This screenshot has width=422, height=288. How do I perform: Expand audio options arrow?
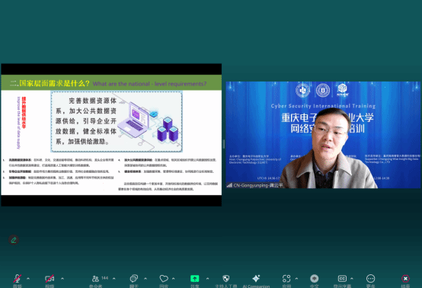(x=28, y=279)
